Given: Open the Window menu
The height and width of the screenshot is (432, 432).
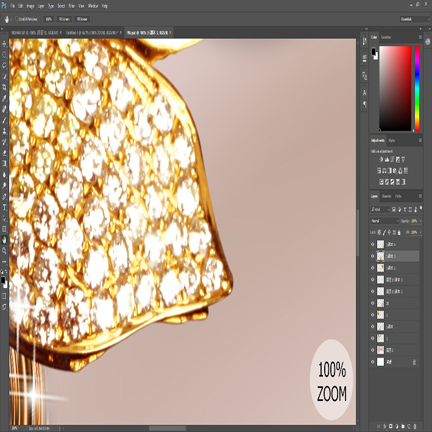Looking at the screenshot, I should click(x=93, y=5).
